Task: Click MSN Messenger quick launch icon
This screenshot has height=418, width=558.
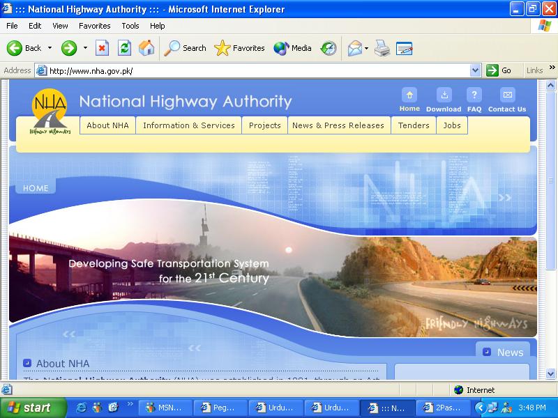Action: (97, 408)
